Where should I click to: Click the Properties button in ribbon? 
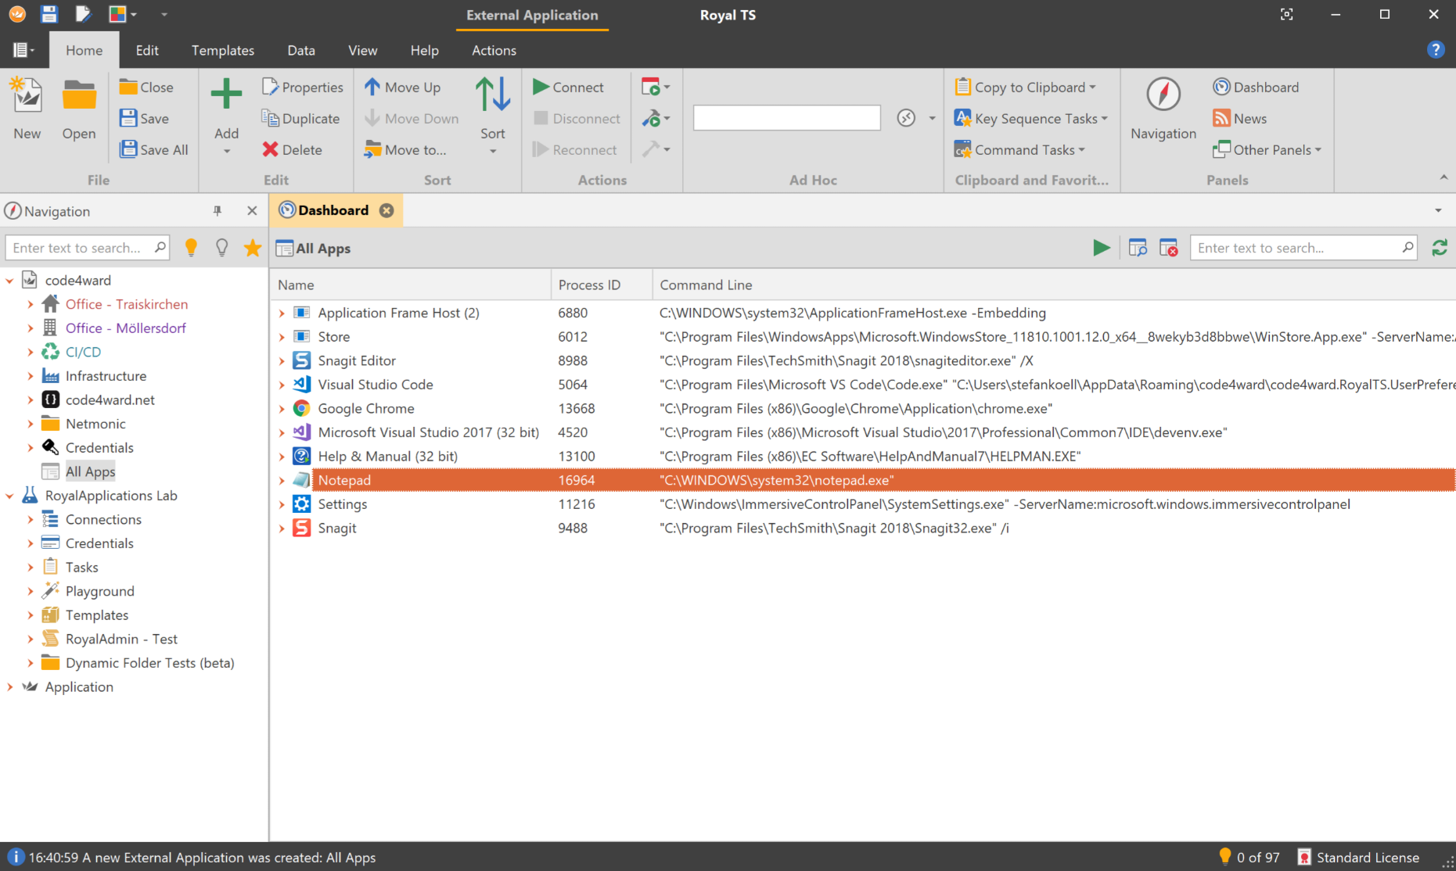click(303, 87)
